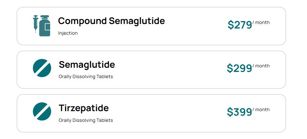Click the medicine vial icon

[45, 26]
